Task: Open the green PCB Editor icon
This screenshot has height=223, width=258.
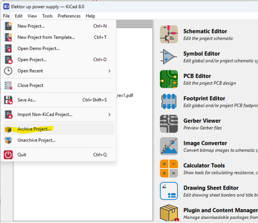Action: coord(169,79)
